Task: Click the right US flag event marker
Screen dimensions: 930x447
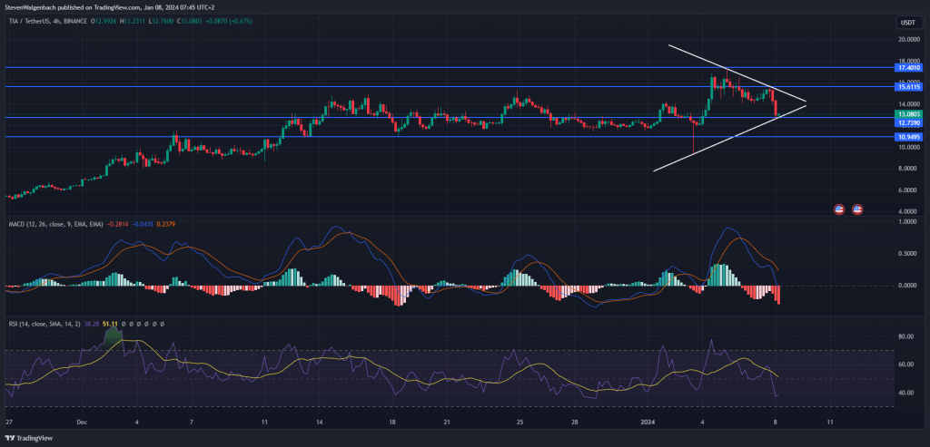Action: (x=856, y=209)
